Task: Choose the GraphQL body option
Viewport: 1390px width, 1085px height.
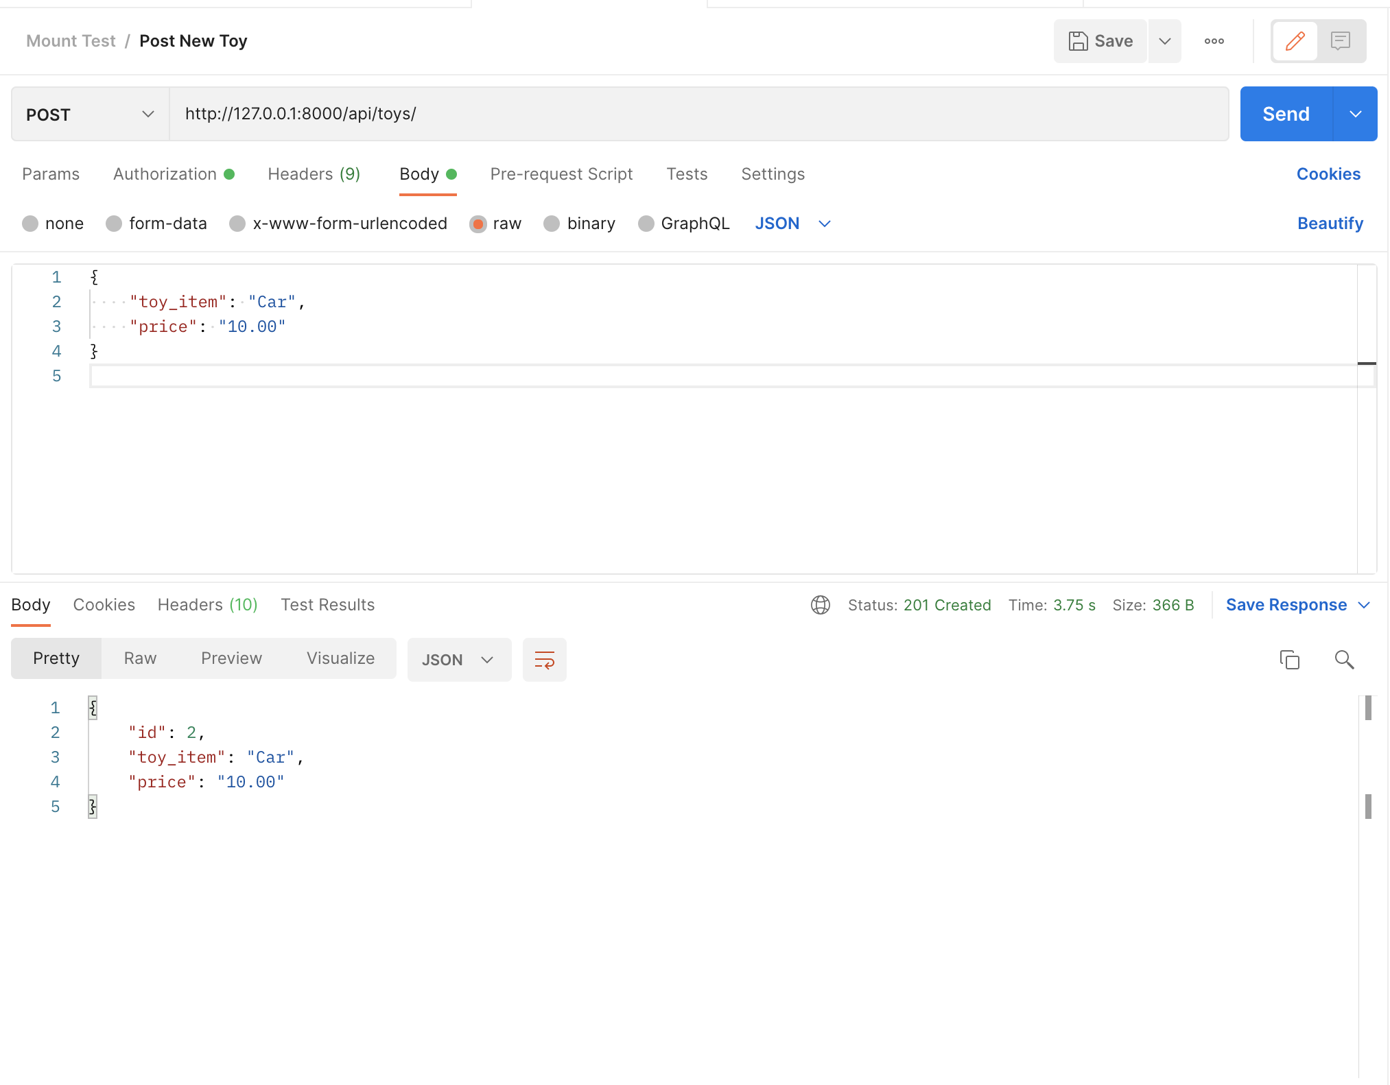Action: point(646,224)
